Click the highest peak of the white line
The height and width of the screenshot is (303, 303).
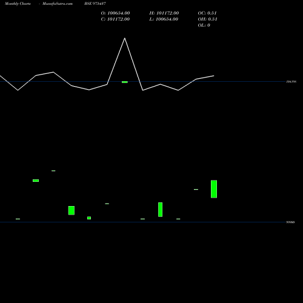coord(125,38)
